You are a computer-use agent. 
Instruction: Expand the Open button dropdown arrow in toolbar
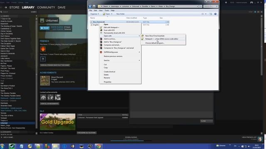point(112,14)
